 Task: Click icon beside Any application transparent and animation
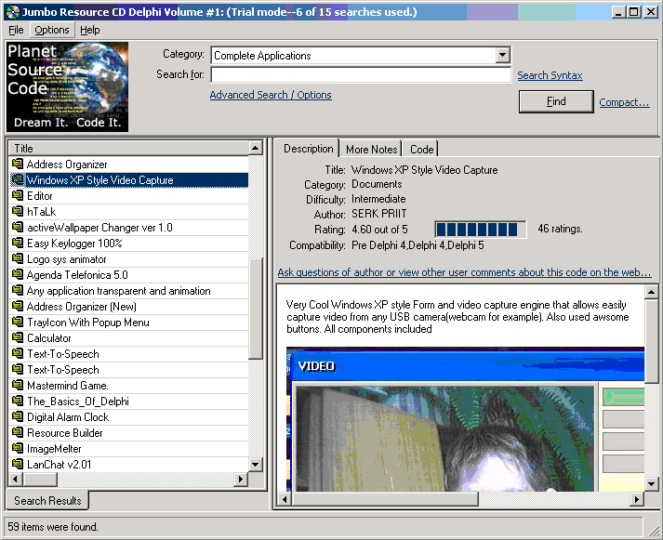pos(18,290)
